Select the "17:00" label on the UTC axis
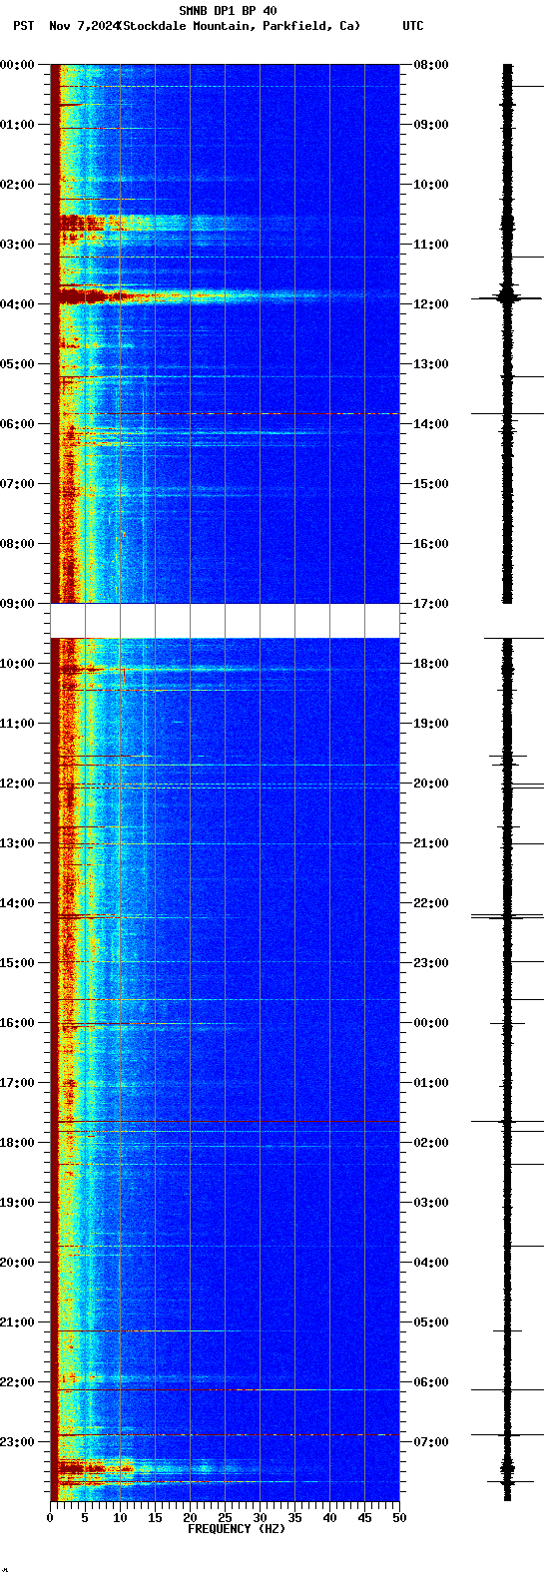The width and height of the screenshot is (551, 1581). [x=431, y=604]
